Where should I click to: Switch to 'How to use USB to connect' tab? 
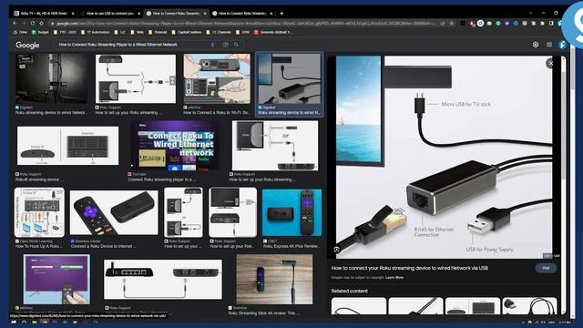[109, 14]
